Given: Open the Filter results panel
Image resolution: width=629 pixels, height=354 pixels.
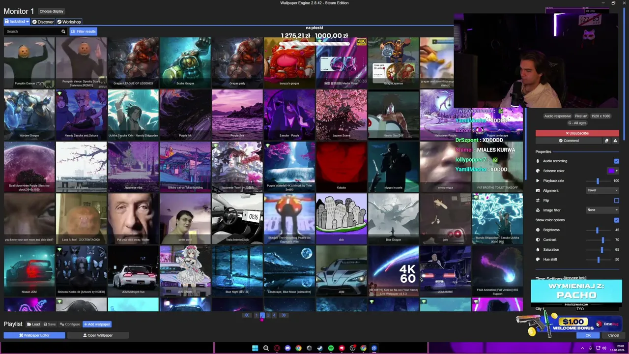Looking at the screenshot, I should (84, 31).
